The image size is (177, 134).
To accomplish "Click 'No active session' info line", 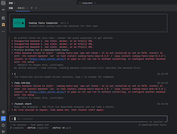I will click(78, 68).
